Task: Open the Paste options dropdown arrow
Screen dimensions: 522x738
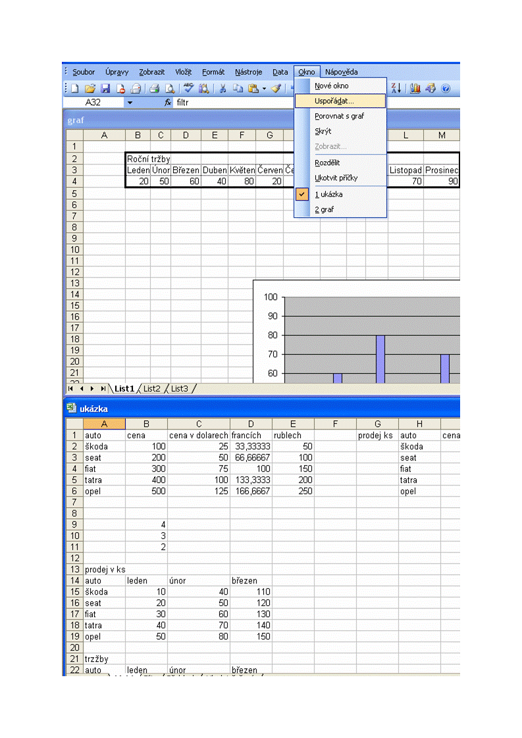Action: (x=264, y=89)
